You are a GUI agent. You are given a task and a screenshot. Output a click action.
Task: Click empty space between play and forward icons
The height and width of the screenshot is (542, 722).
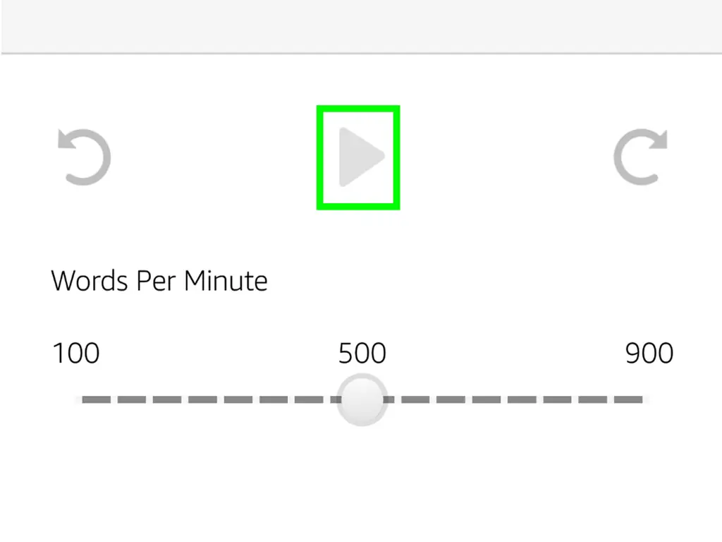click(x=508, y=157)
